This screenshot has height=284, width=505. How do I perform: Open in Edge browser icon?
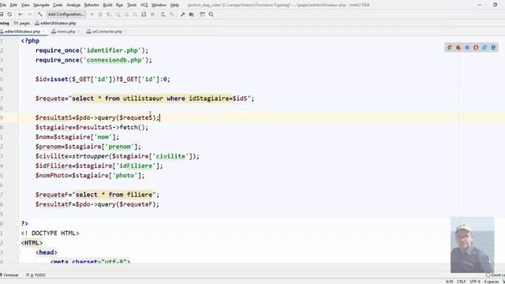(x=493, y=47)
